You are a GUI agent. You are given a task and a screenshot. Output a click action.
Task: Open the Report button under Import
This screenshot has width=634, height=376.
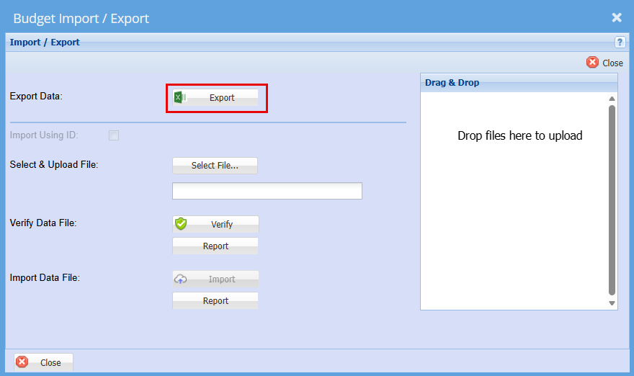point(215,301)
